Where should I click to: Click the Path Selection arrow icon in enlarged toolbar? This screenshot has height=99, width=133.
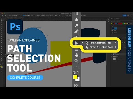click(76, 43)
